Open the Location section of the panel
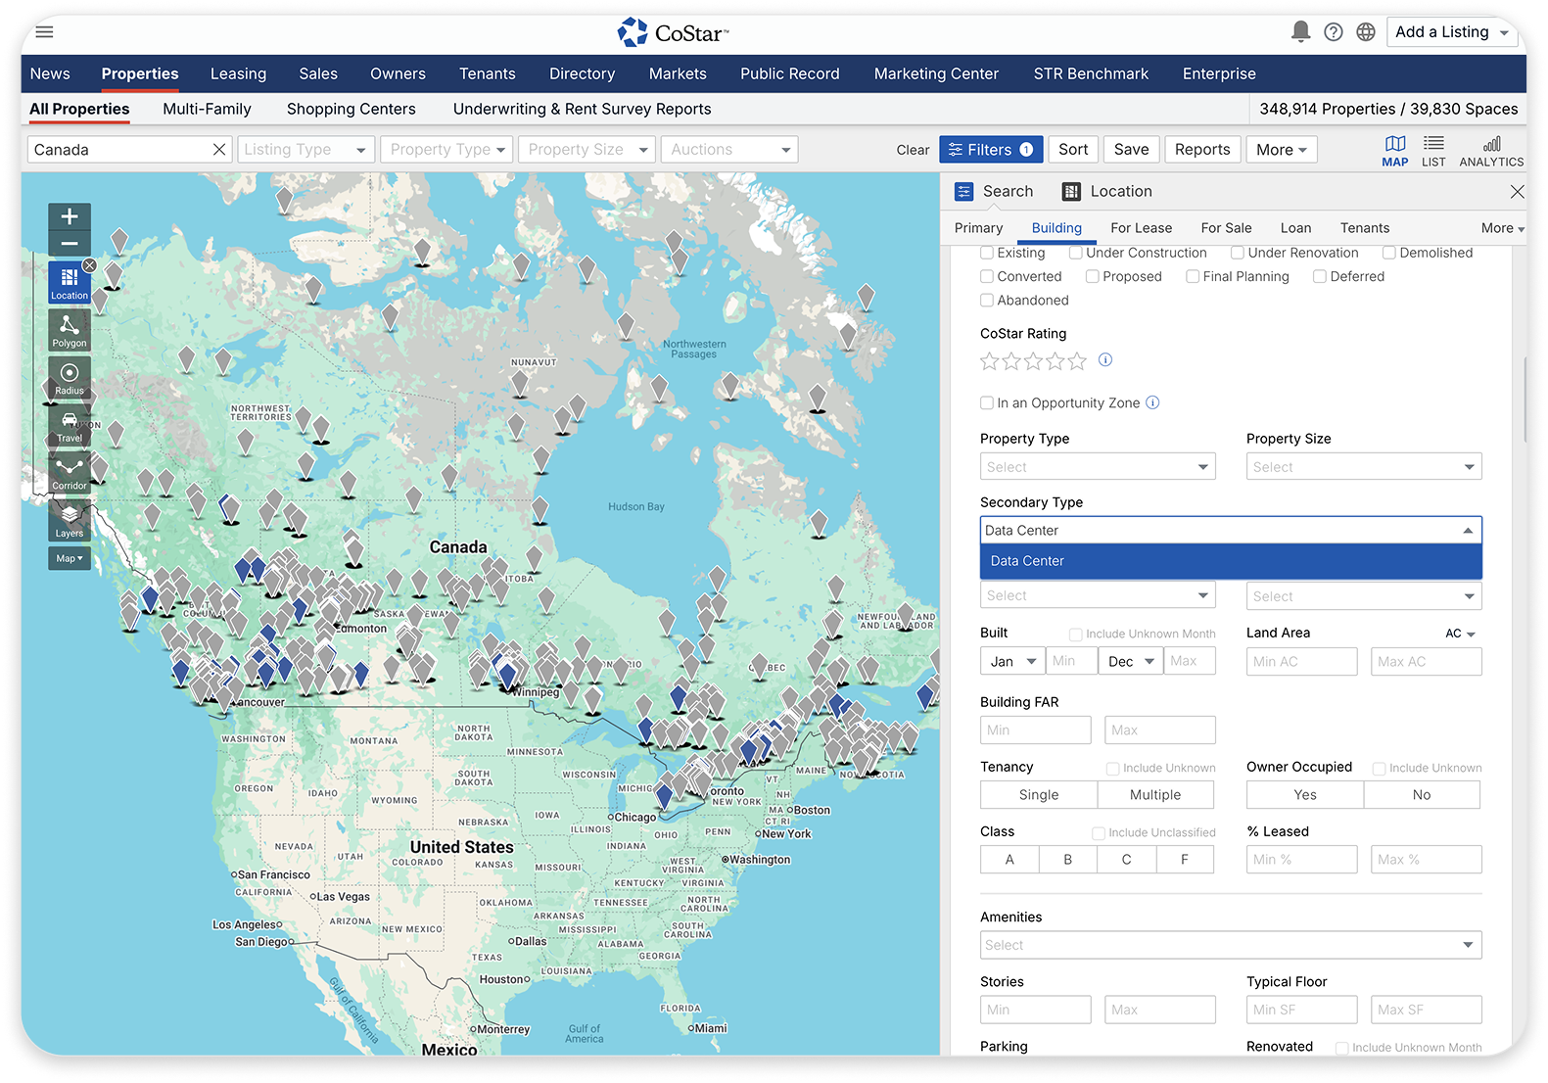The height and width of the screenshot is (1083, 1548). (x=1107, y=192)
